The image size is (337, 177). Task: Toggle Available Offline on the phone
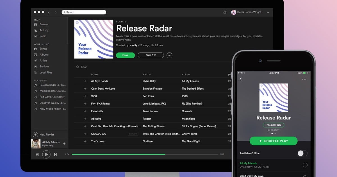pyautogui.click(x=302, y=153)
